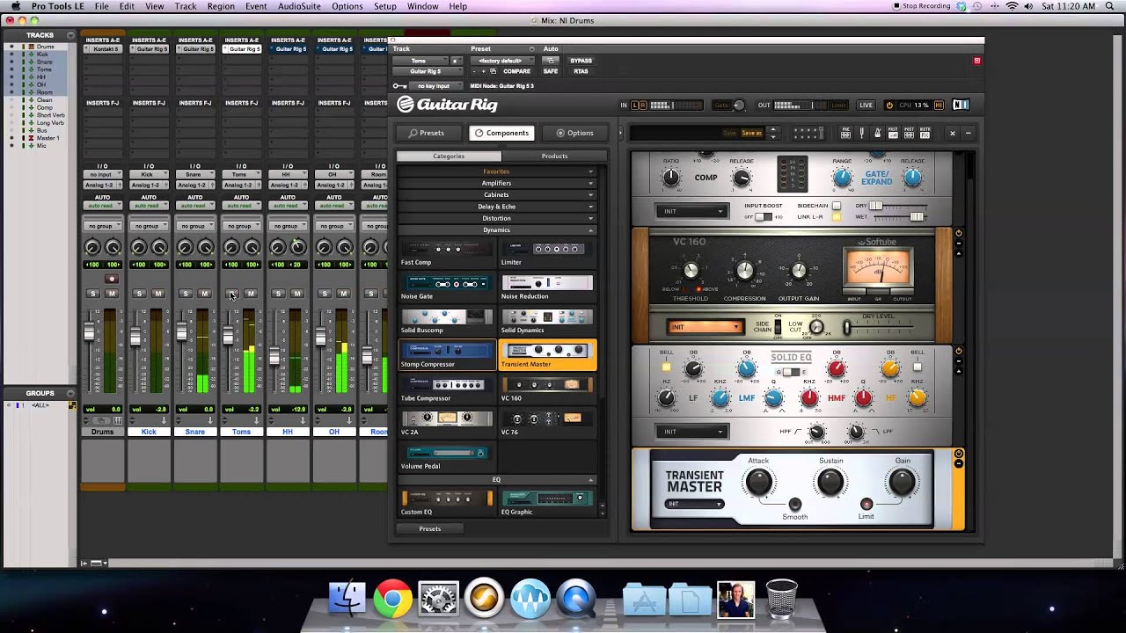Pick the Solid Dynamics component
This screenshot has width=1126, height=633.
point(547,321)
